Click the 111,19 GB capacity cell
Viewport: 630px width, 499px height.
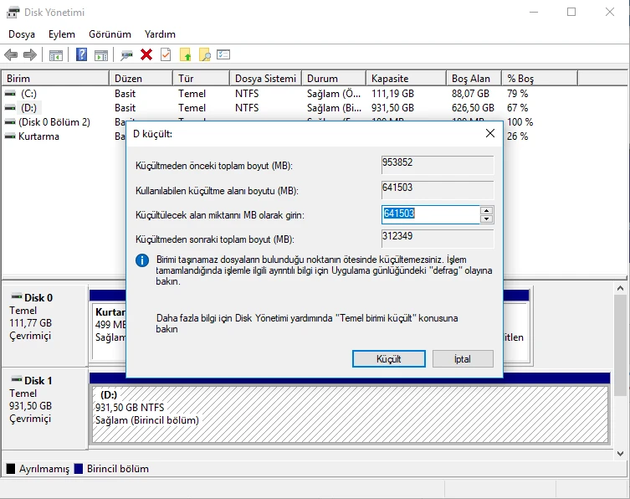(x=393, y=94)
